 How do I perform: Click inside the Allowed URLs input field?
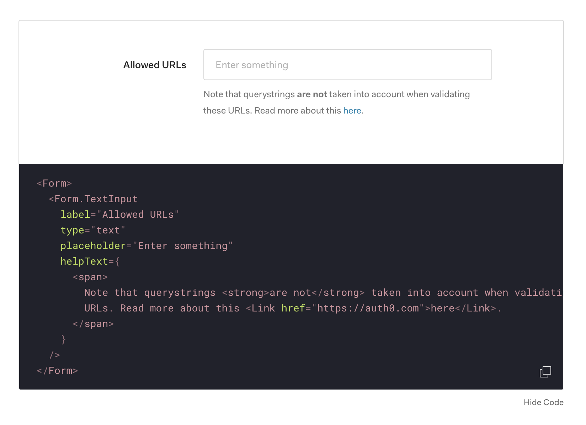click(x=347, y=65)
